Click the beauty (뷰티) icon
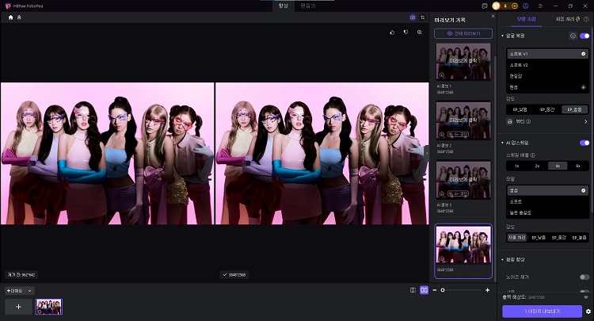 [x=510, y=121]
